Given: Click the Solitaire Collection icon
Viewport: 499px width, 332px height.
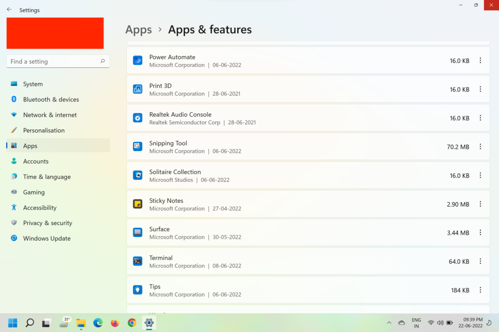Looking at the screenshot, I should pos(138,175).
